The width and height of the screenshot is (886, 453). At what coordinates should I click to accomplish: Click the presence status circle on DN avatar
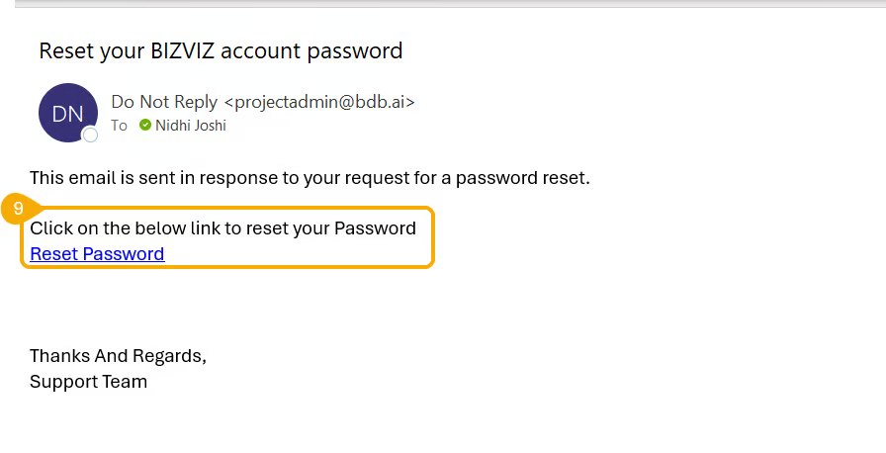(x=90, y=135)
